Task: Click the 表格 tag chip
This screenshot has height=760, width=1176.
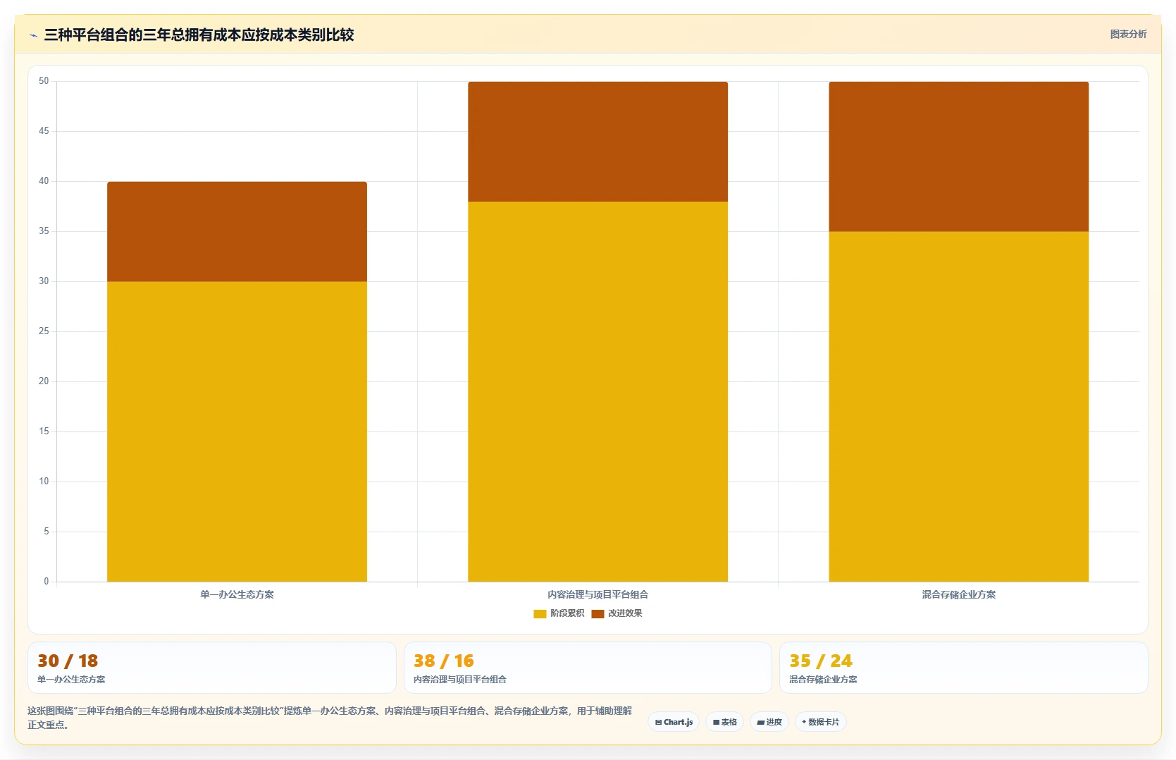Action: click(724, 722)
